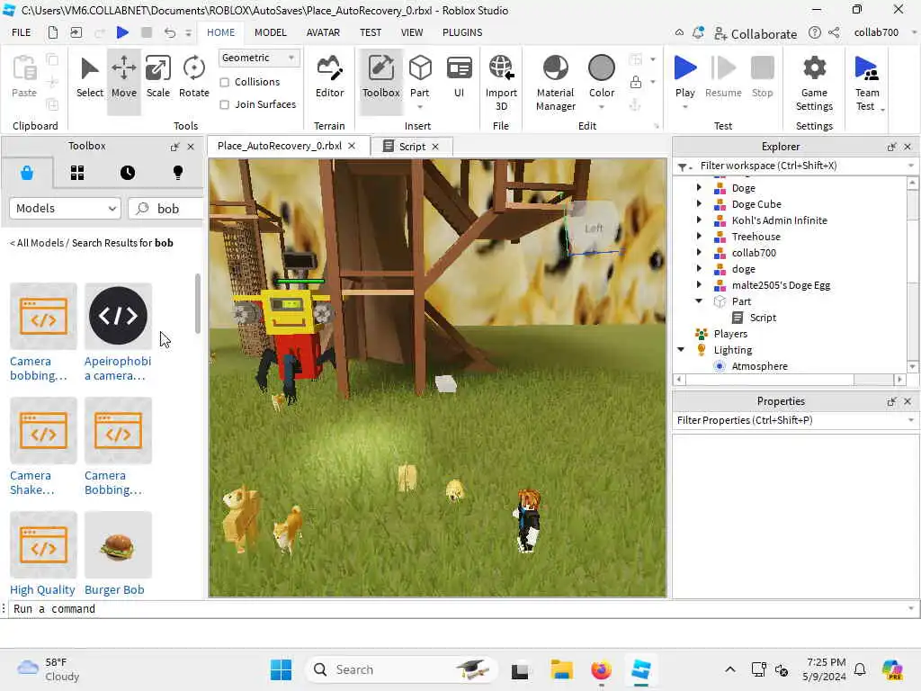Open Burger Bob model link
This screenshot has height=691, width=921.
pos(114,590)
